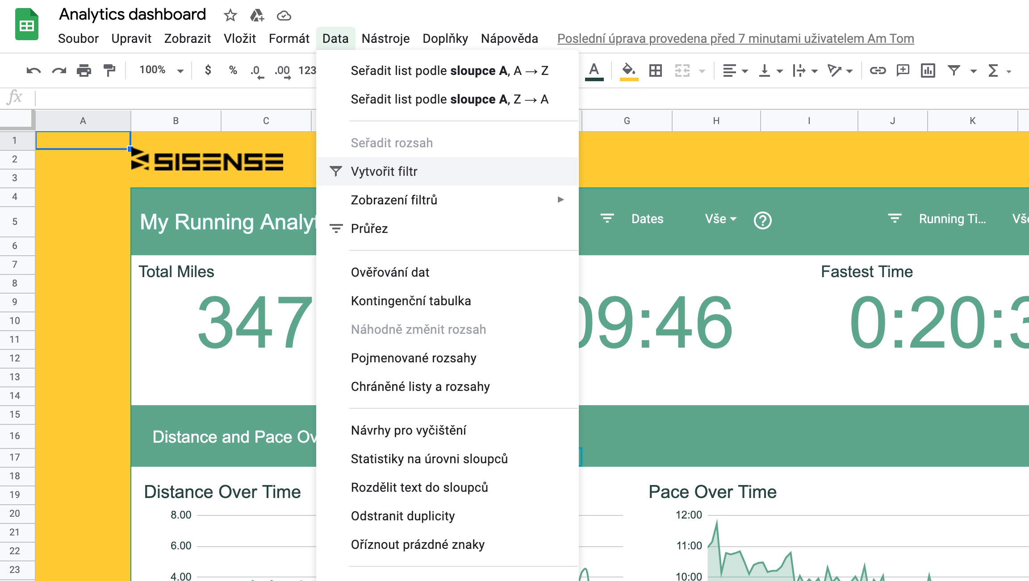1029x581 pixels.
Task: Open the last edit history link
Action: 735,39
